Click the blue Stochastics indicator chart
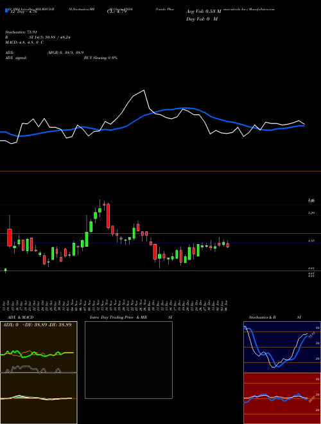 tap(282, 347)
